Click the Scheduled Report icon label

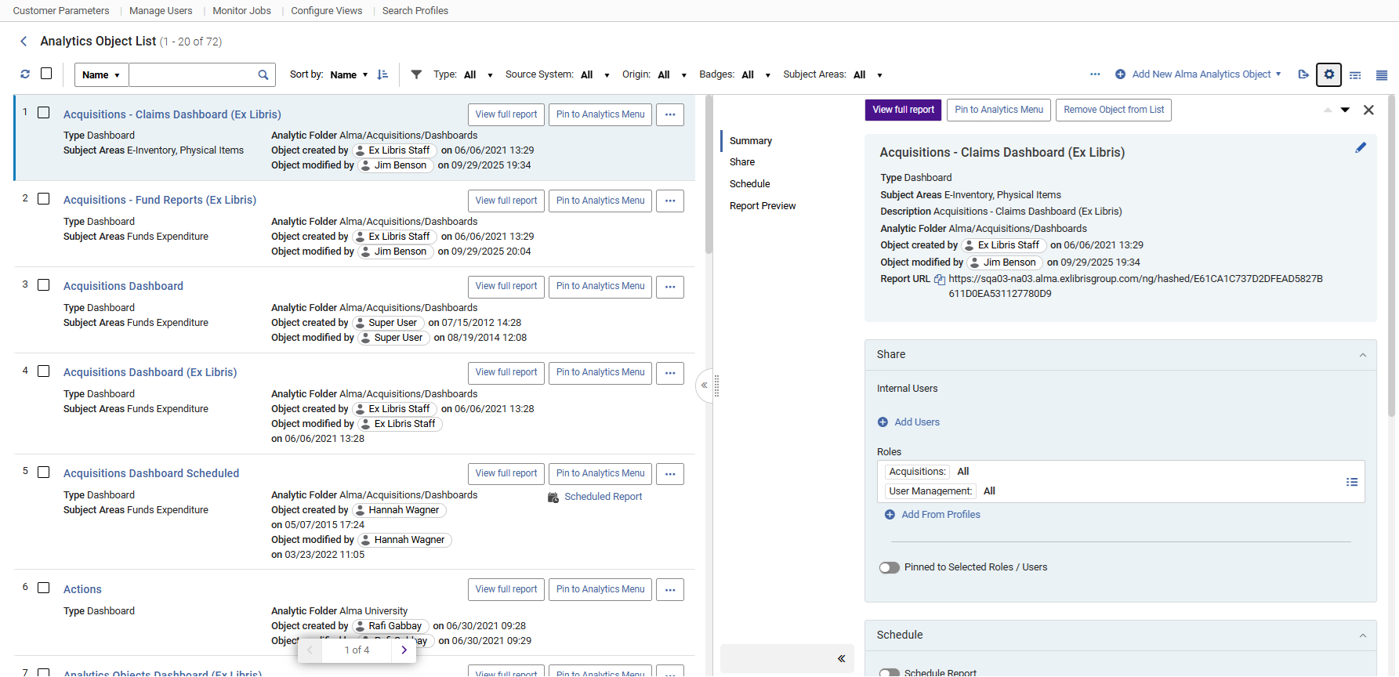tap(595, 497)
